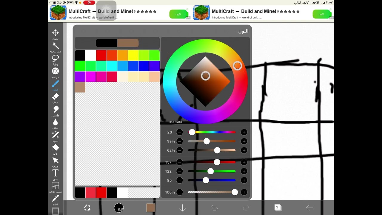The width and height of the screenshot is (382, 215).
Task: Install MultiCraft via right ad green button
Action: (x=321, y=14)
